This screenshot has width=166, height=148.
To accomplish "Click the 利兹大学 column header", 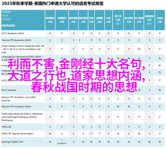I will [91, 20].
